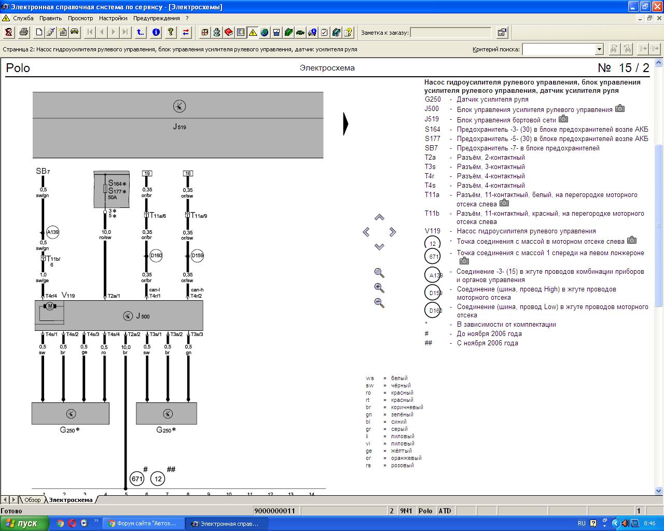
Task: Open the Настройки menu
Action: 113,18
